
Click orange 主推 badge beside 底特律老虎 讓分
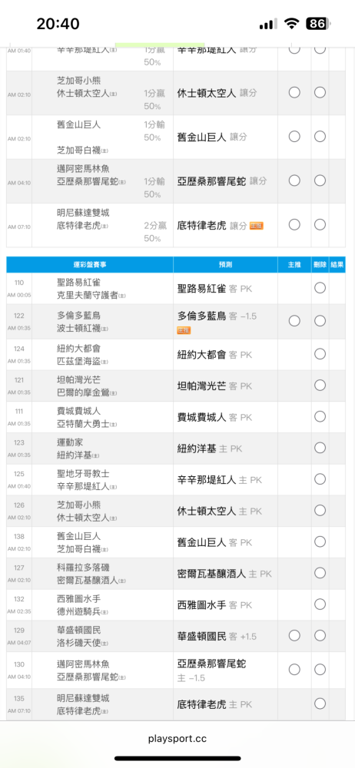click(x=257, y=226)
